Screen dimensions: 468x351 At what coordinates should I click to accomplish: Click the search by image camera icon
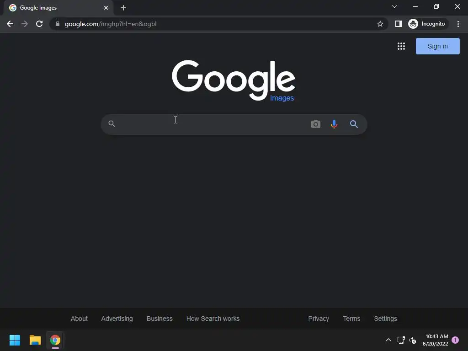pos(315,124)
